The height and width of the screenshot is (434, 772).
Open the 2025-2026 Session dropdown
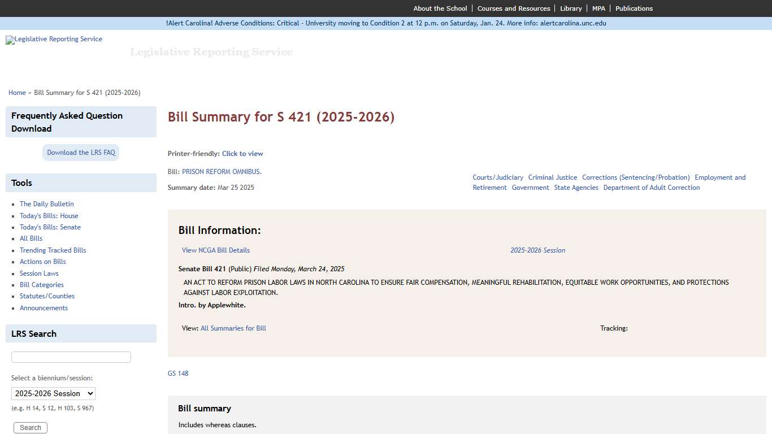pos(53,393)
